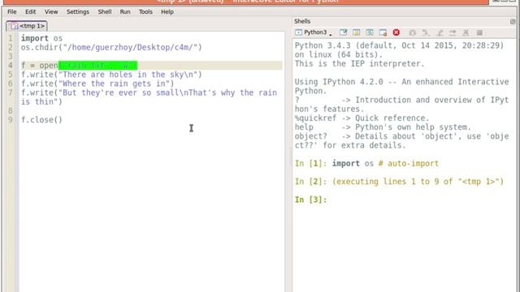Click the 'Where the rain gets in' line

(x=97, y=84)
